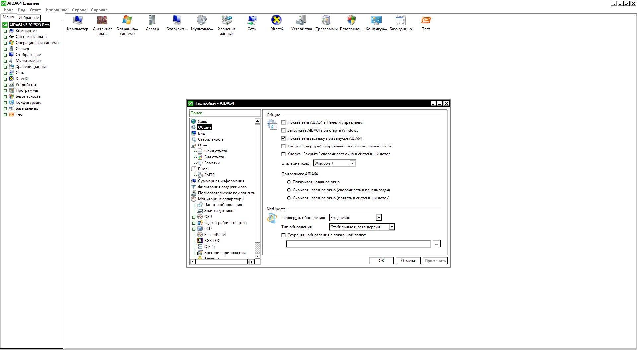This screenshot has height=350, width=637.
Task: Expand LCD node in the settings tree
Action: tap(194, 229)
